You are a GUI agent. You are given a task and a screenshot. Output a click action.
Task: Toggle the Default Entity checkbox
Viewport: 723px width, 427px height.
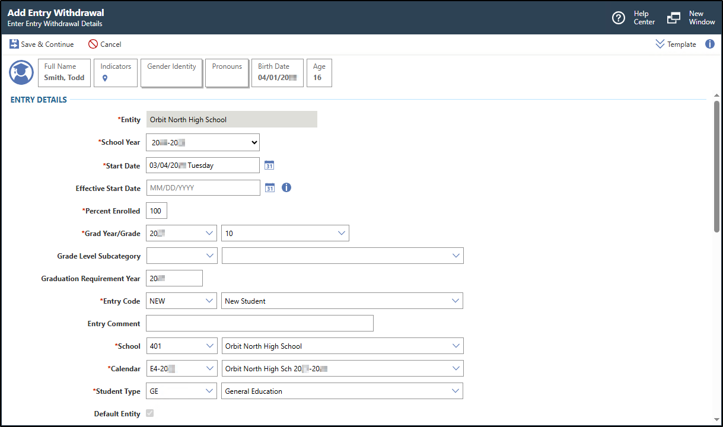tap(150, 413)
